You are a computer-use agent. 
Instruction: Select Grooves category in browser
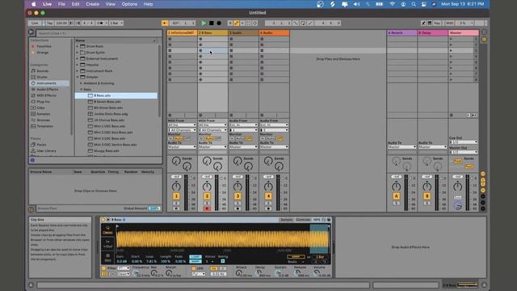pos(43,120)
